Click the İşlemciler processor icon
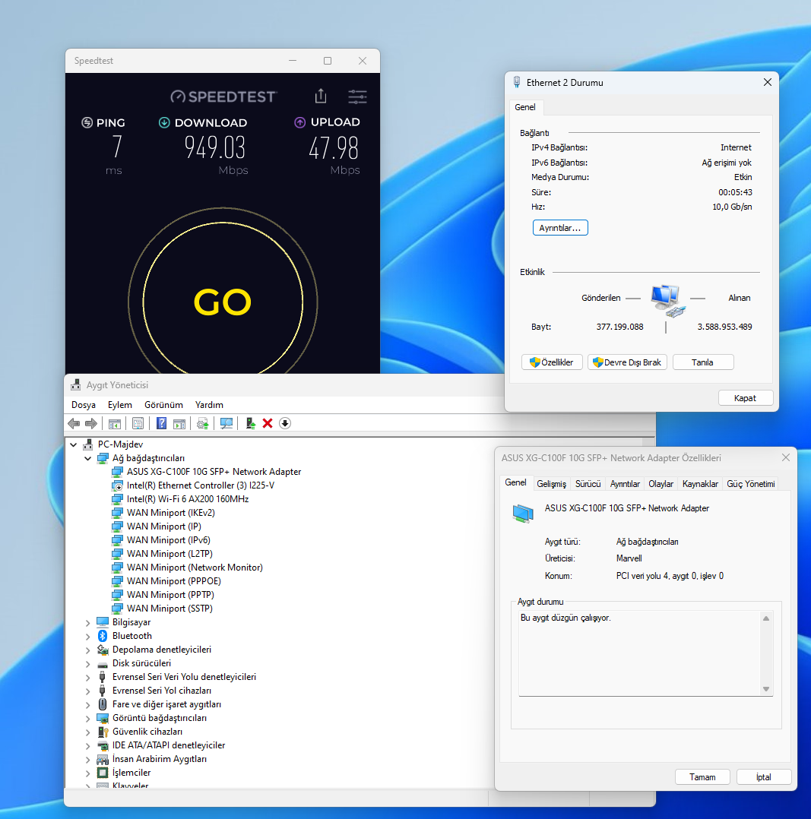The height and width of the screenshot is (819, 811). [x=103, y=773]
